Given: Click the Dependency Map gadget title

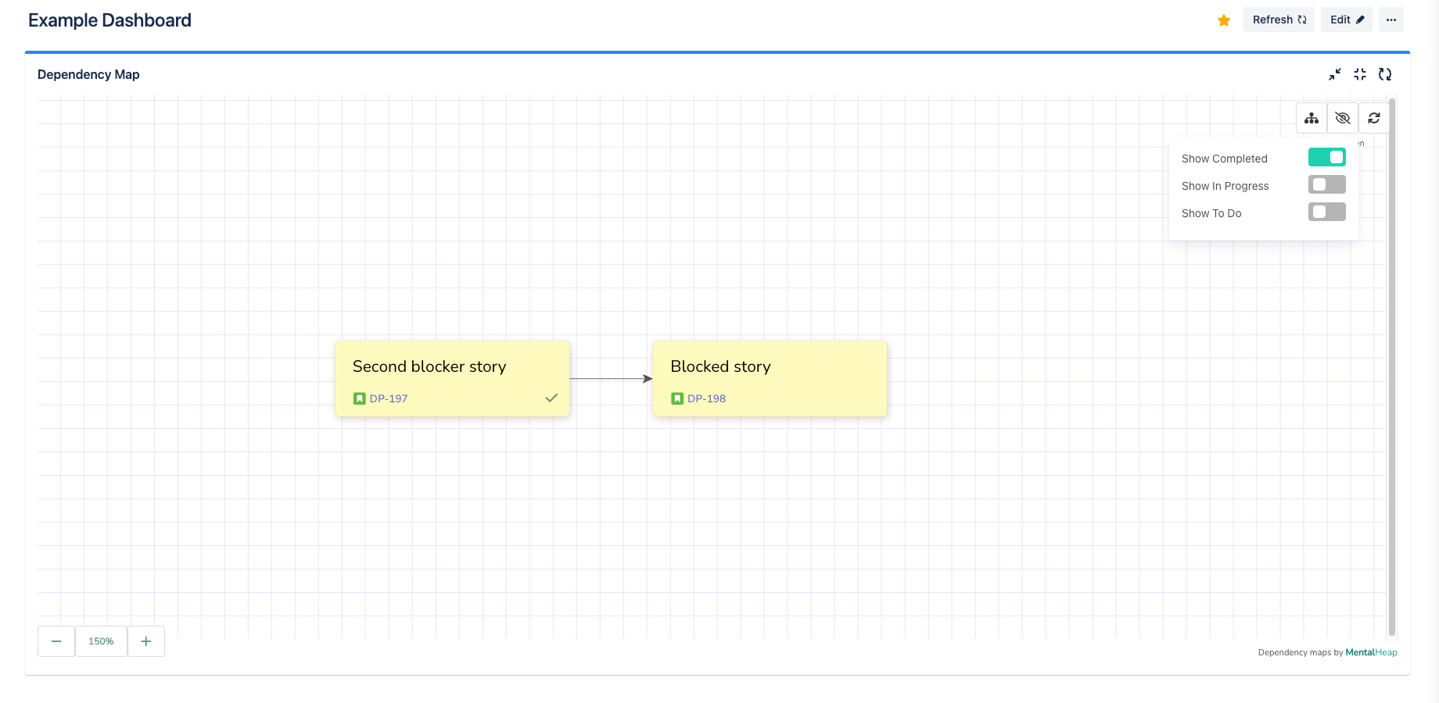Looking at the screenshot, I should point(88,74).
